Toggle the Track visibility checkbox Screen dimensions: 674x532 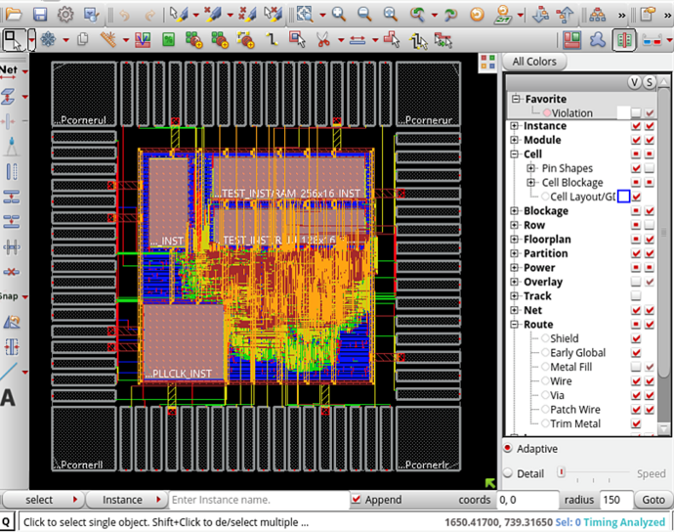point(636,296)
